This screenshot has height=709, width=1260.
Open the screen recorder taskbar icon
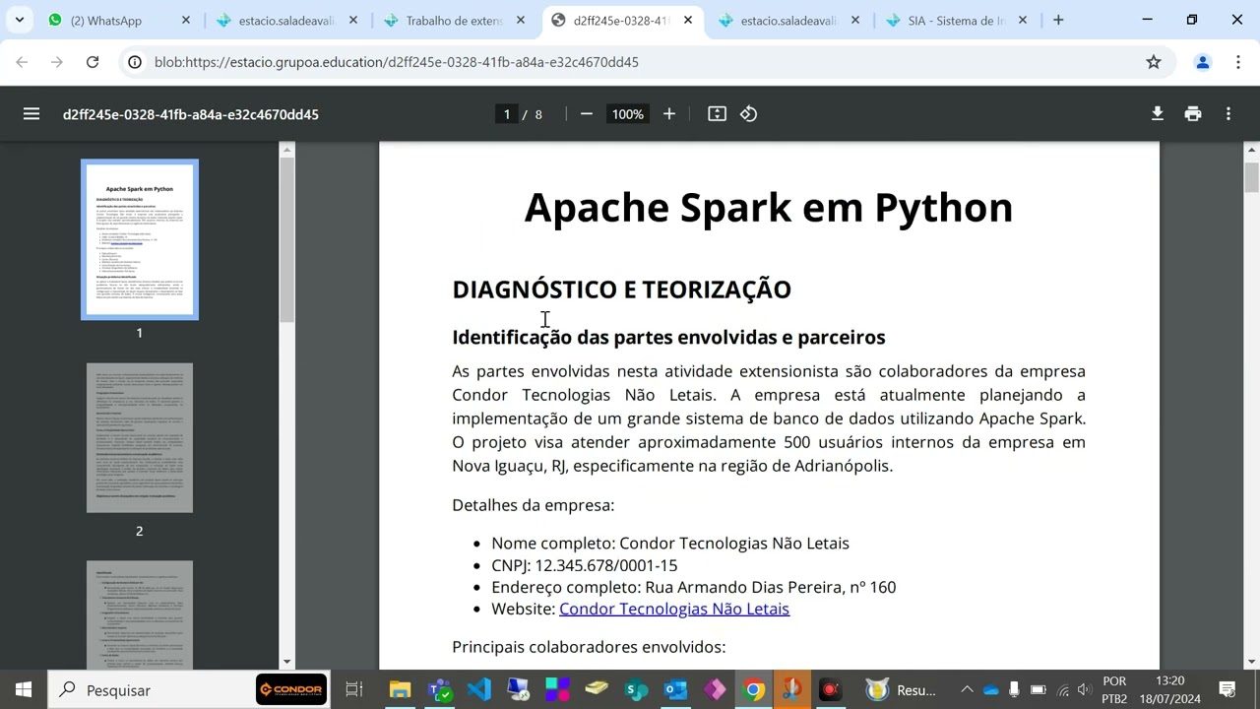[831, 690]
